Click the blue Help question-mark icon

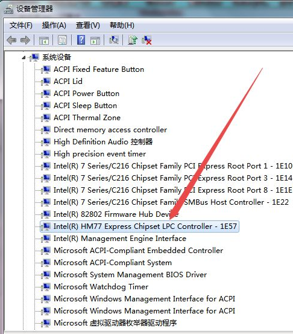click(x=81, y=40)
